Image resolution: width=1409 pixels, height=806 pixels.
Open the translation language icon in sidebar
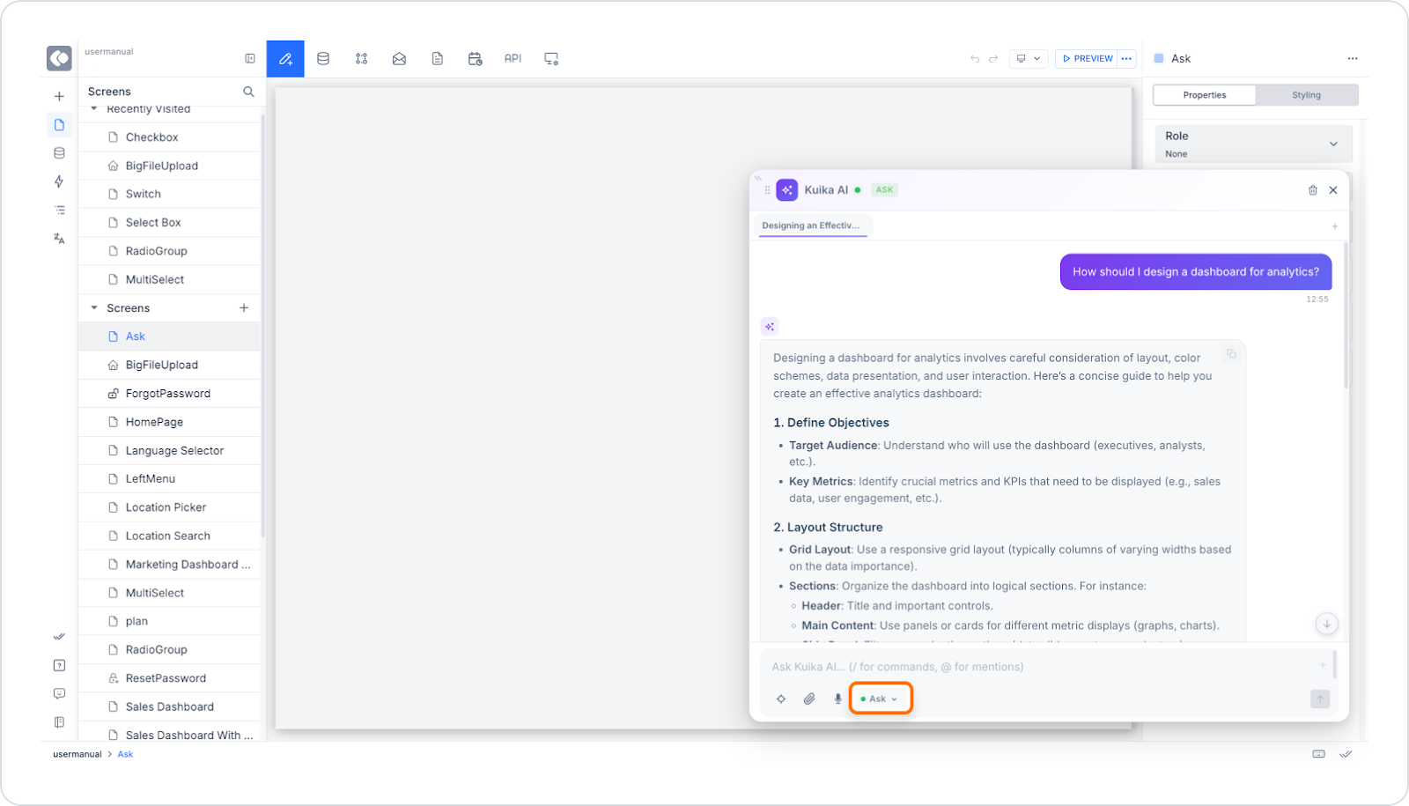click(59, 238)
